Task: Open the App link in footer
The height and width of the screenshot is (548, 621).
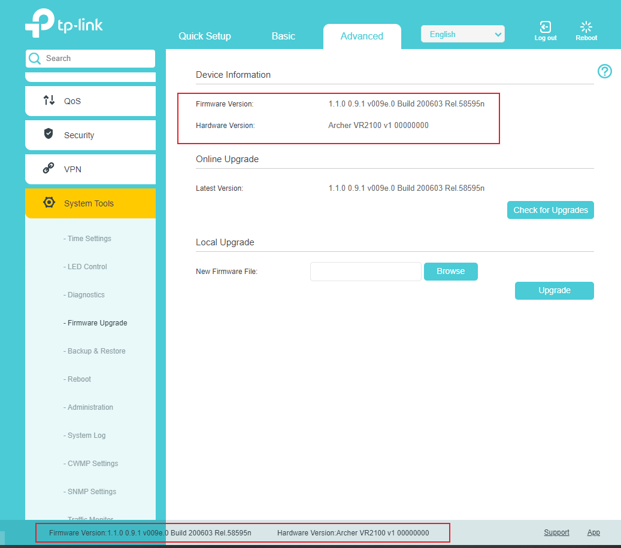Action: click(x=593, y=532)
